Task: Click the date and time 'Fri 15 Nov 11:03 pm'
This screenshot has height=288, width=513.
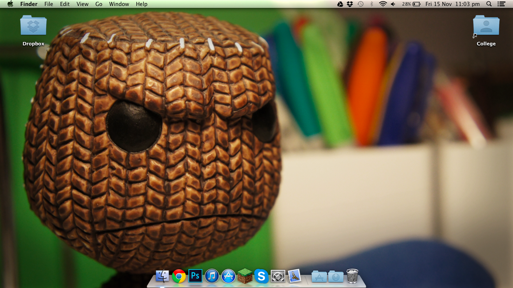Action: click(453, 4)
